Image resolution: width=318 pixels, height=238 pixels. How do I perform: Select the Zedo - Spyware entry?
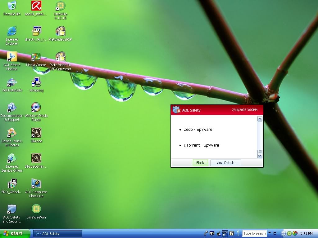point(198,130)
